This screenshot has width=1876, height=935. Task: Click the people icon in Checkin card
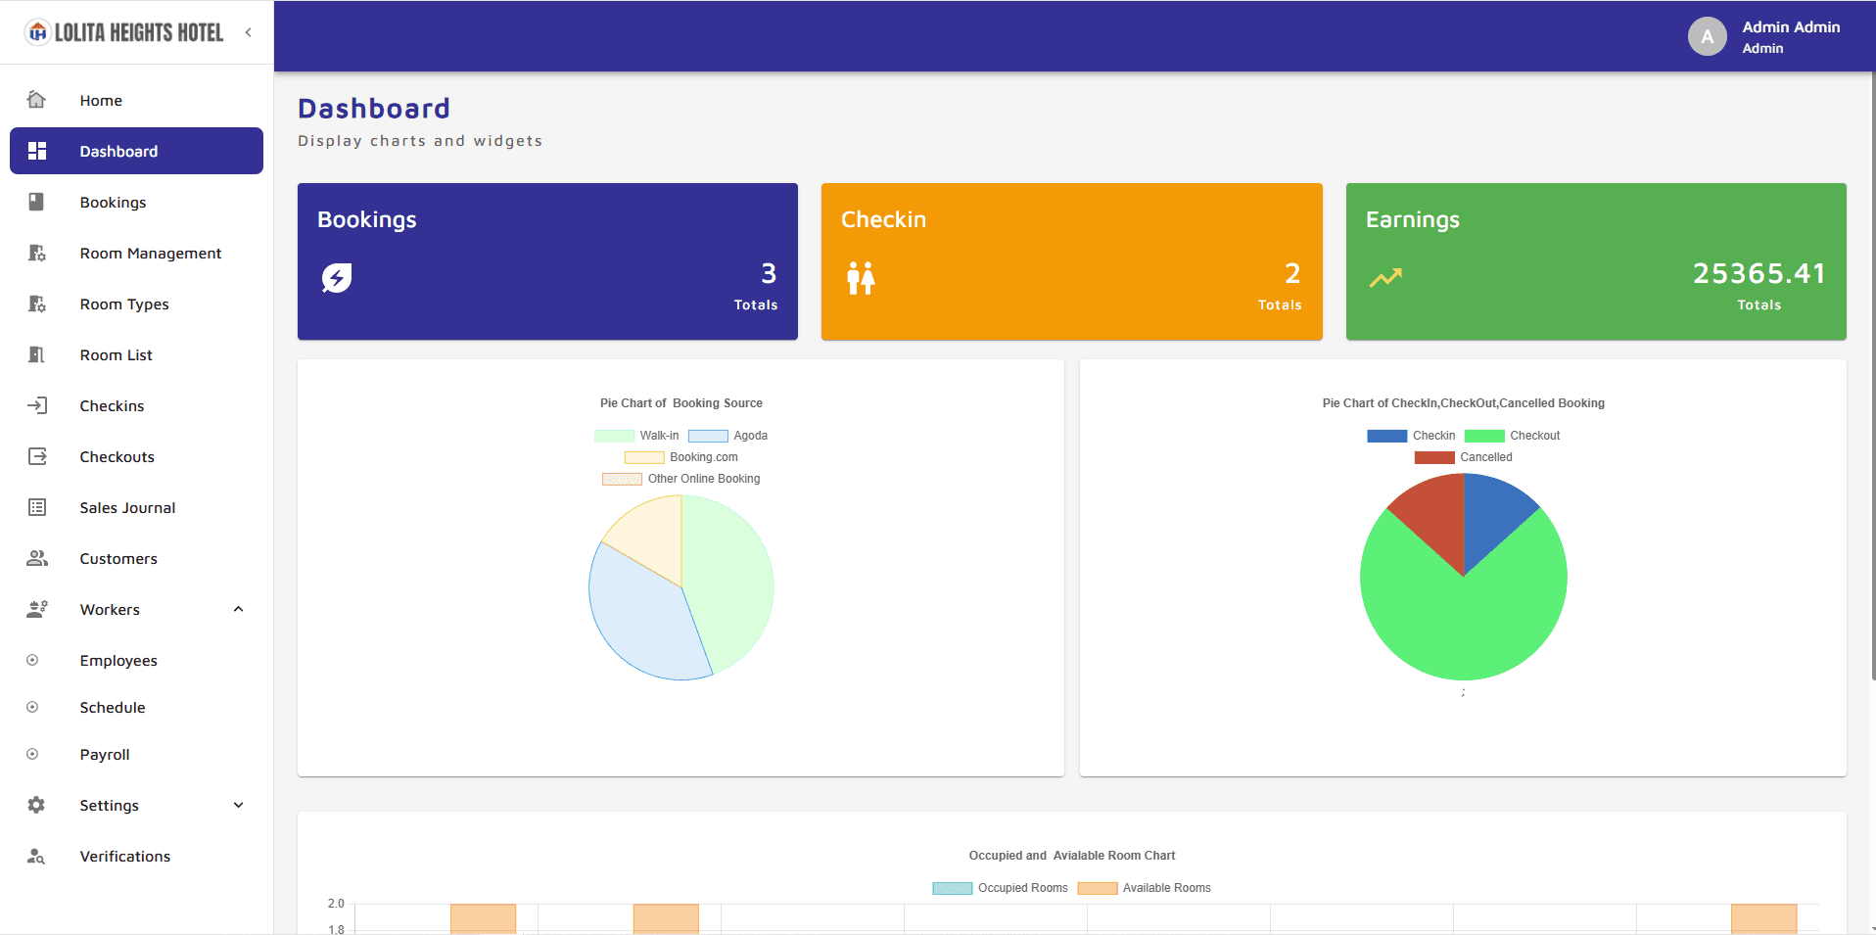pos(861,278)
